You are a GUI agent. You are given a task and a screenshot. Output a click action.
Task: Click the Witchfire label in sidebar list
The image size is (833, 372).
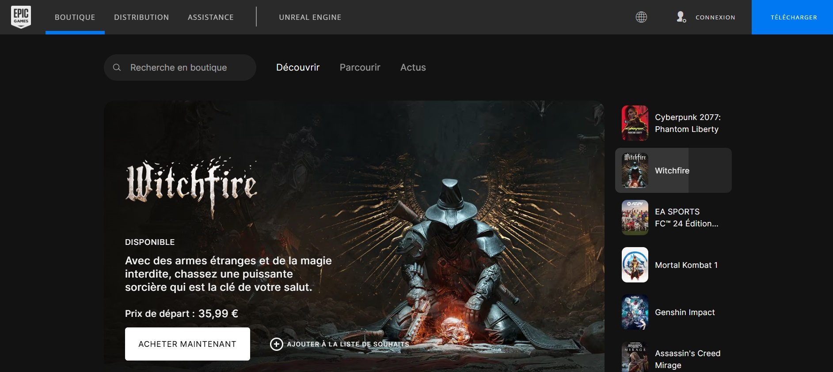tap(672, 170)
